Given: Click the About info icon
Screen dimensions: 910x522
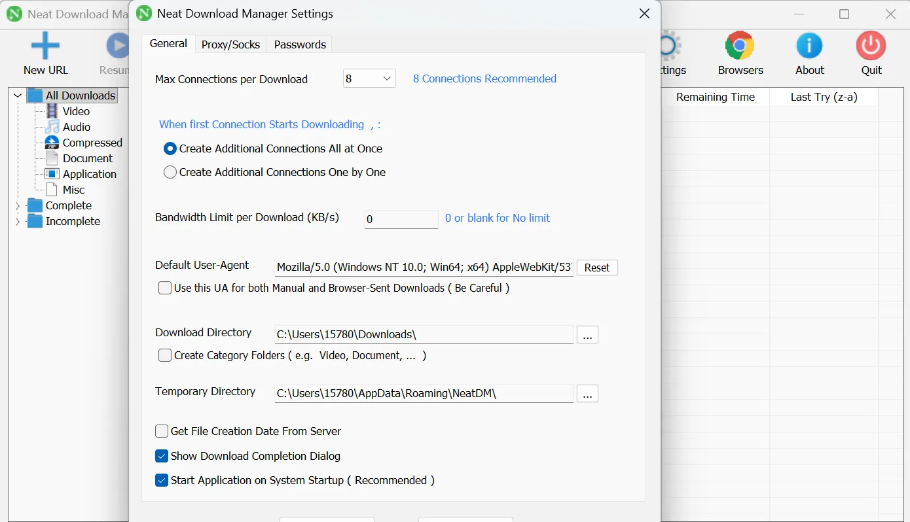Looking at the screenshot, I should click(x=809, y=46).
